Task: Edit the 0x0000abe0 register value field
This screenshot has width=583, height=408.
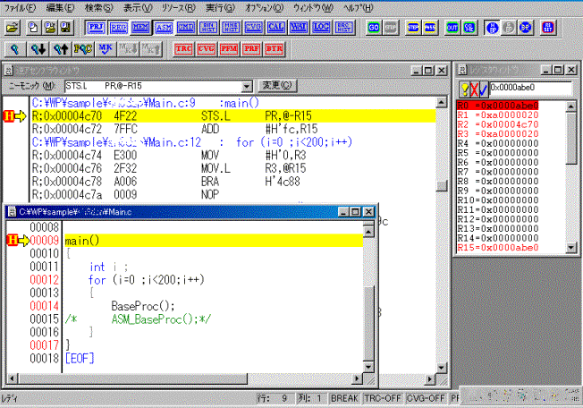Action: 530,88
